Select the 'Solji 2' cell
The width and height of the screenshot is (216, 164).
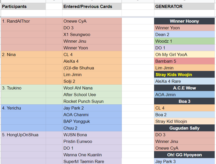[x=92, y=81]
